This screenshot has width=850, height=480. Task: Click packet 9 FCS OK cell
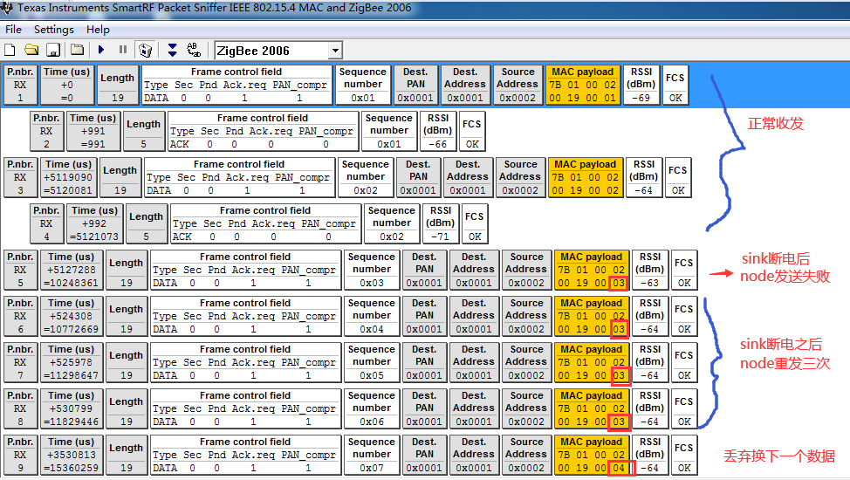tap(683, 455)
